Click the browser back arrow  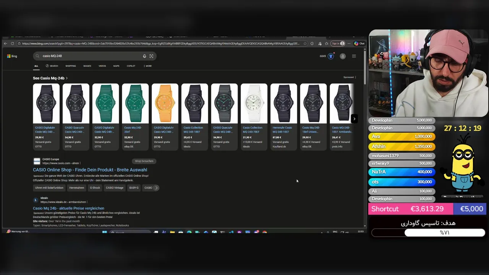pos(5,44)
